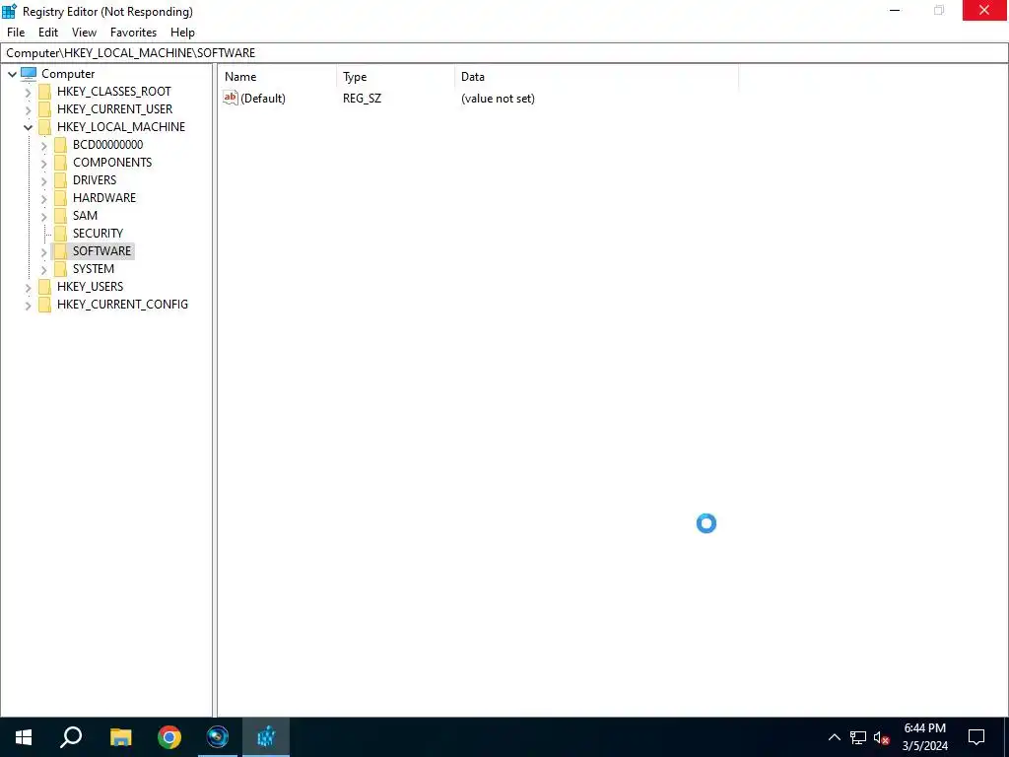
Task: Select SYSTEM folder icon
Action: click(60, 268)
